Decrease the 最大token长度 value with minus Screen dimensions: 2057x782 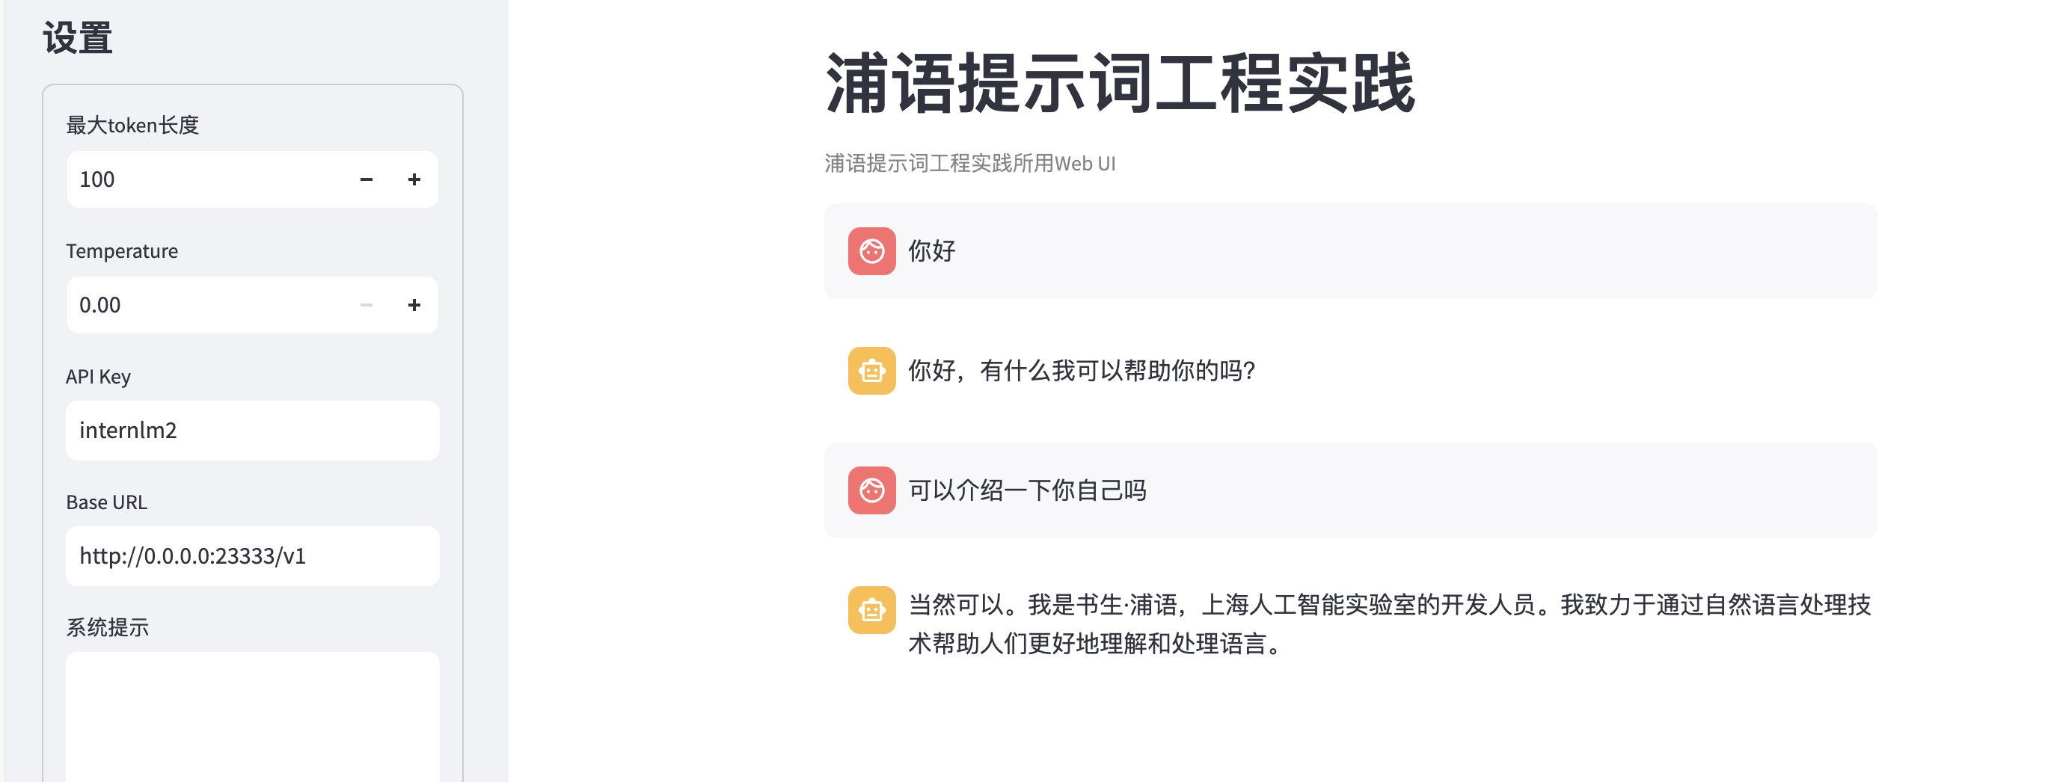tap(367, 179)
